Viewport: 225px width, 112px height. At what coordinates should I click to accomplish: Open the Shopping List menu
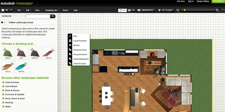[52, 10]
